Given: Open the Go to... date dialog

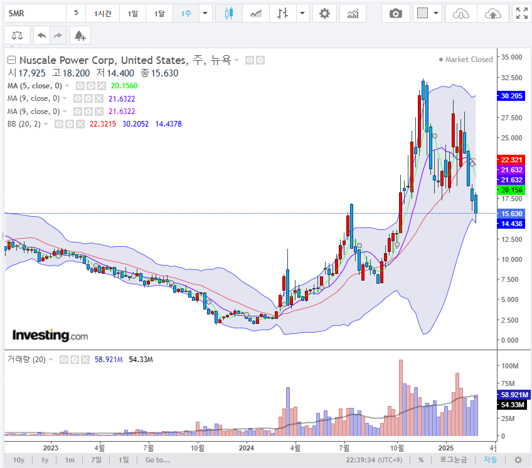Looking at the screenshot, I should pos(157,460).
